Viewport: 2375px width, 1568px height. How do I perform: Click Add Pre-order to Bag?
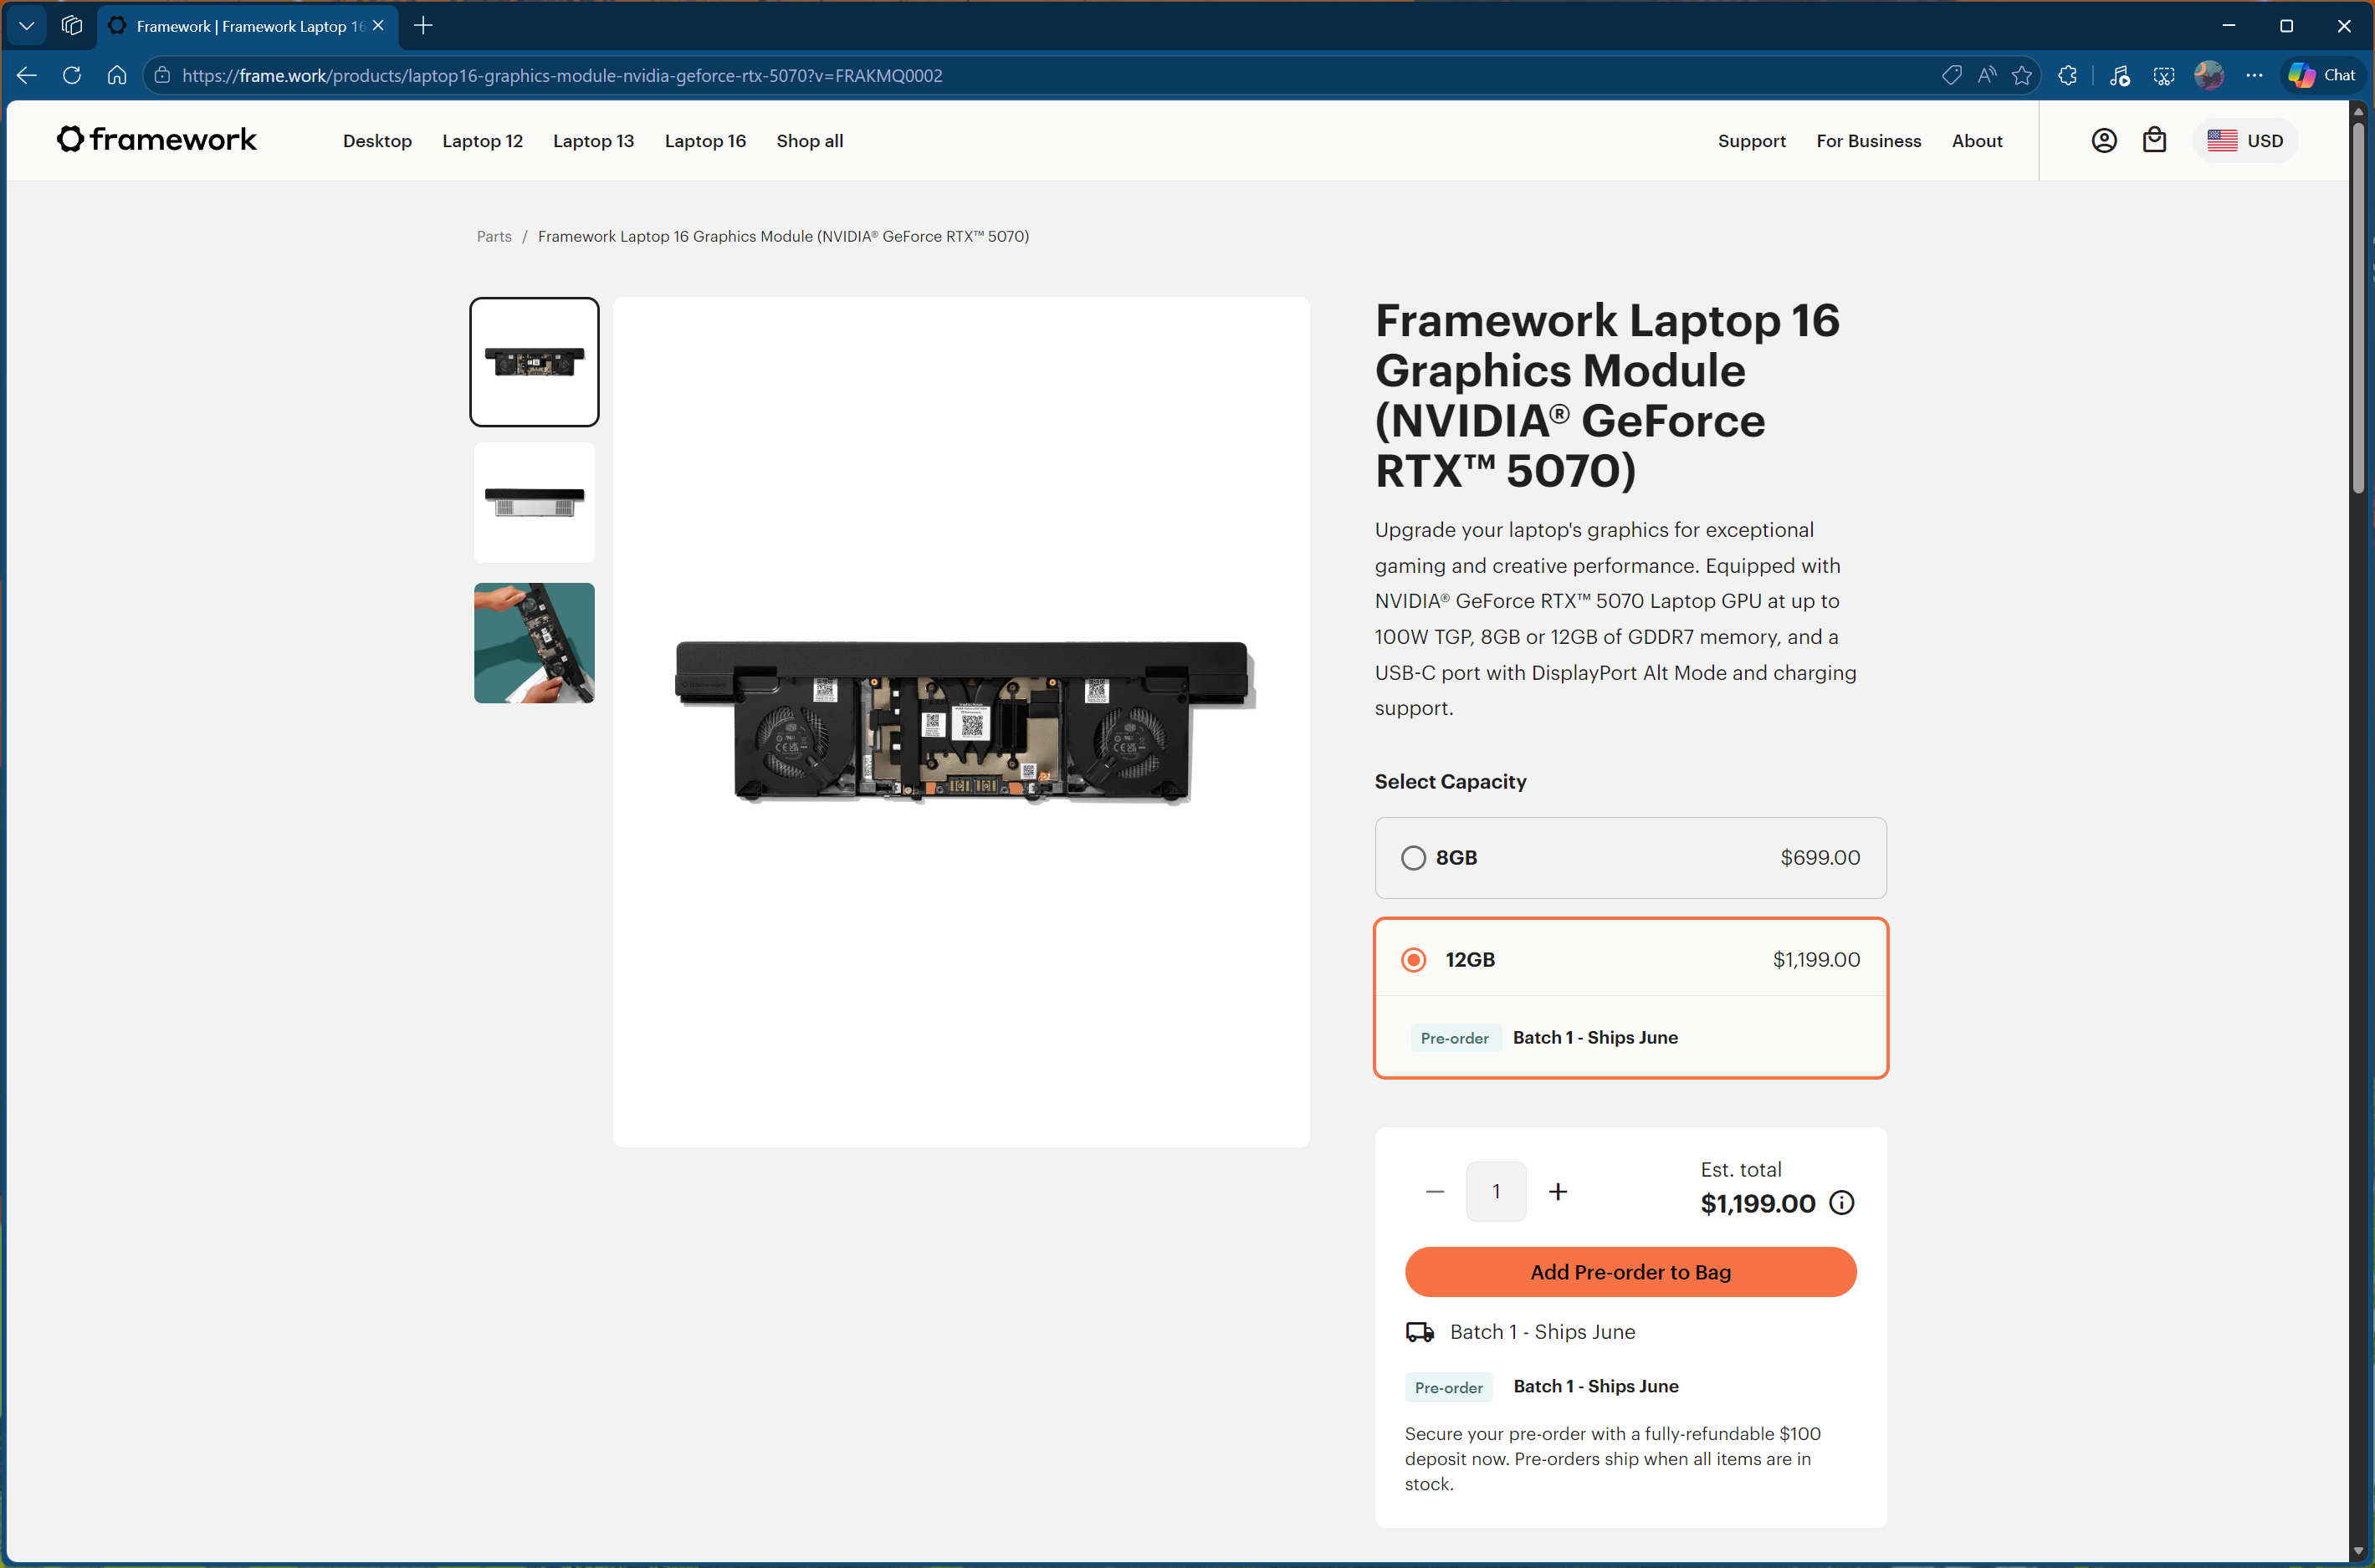1630,1271
